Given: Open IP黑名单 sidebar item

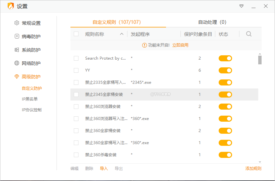Looking at the screenshot, I should point(30,99).
